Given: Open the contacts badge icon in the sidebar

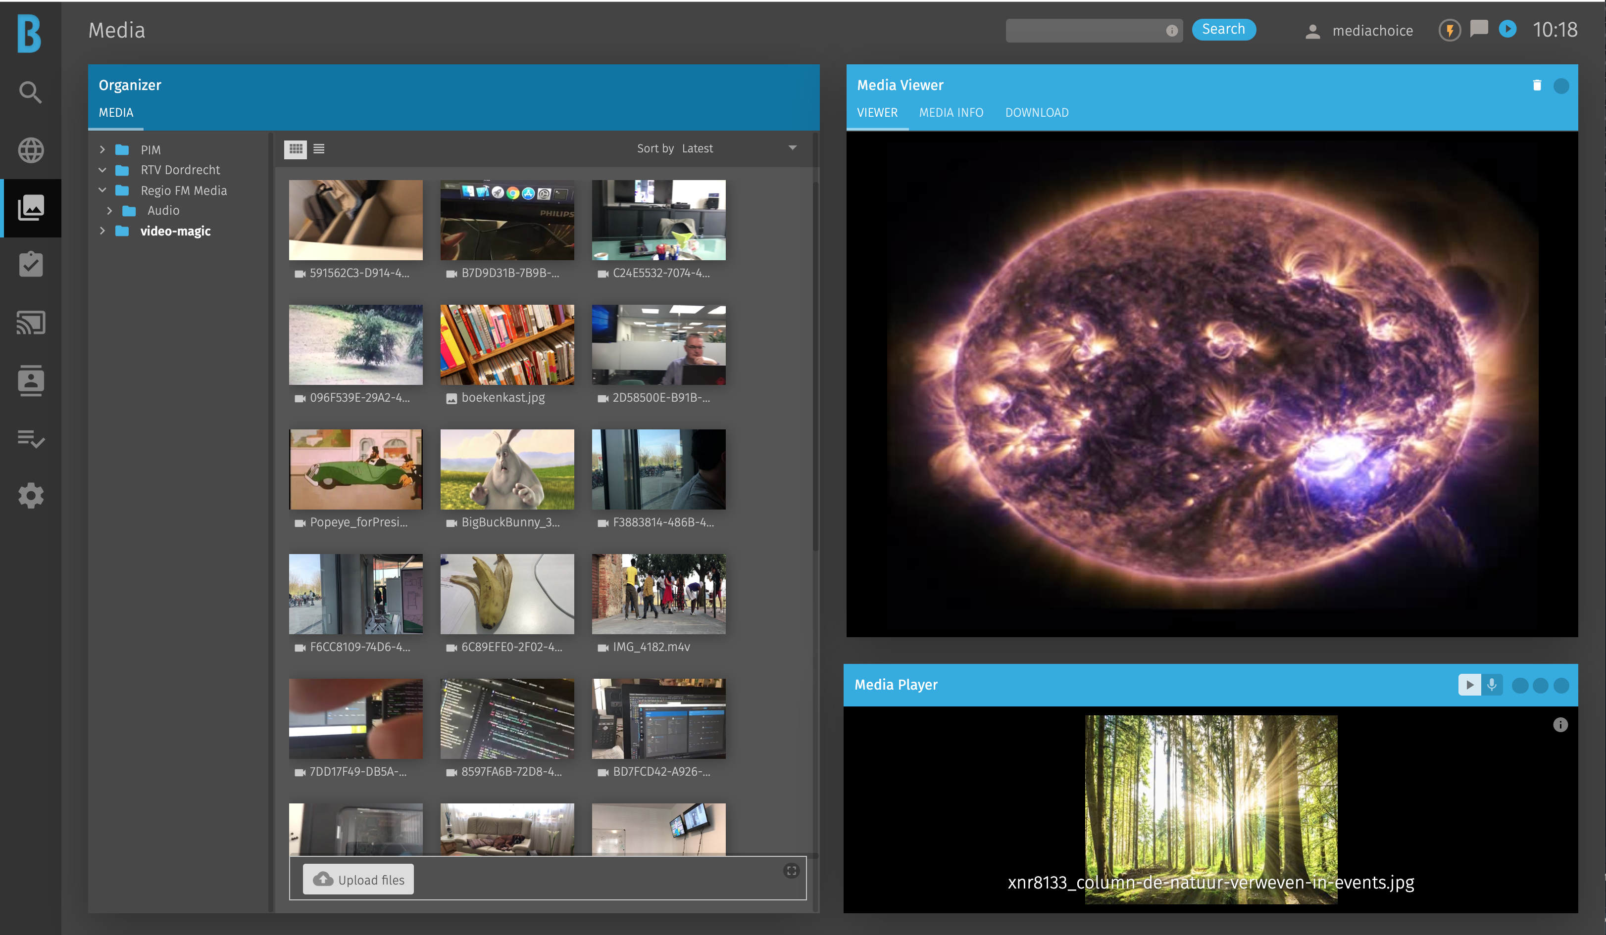Looking at the screenshot, I should pyautogui.click(x=31, y=380).
